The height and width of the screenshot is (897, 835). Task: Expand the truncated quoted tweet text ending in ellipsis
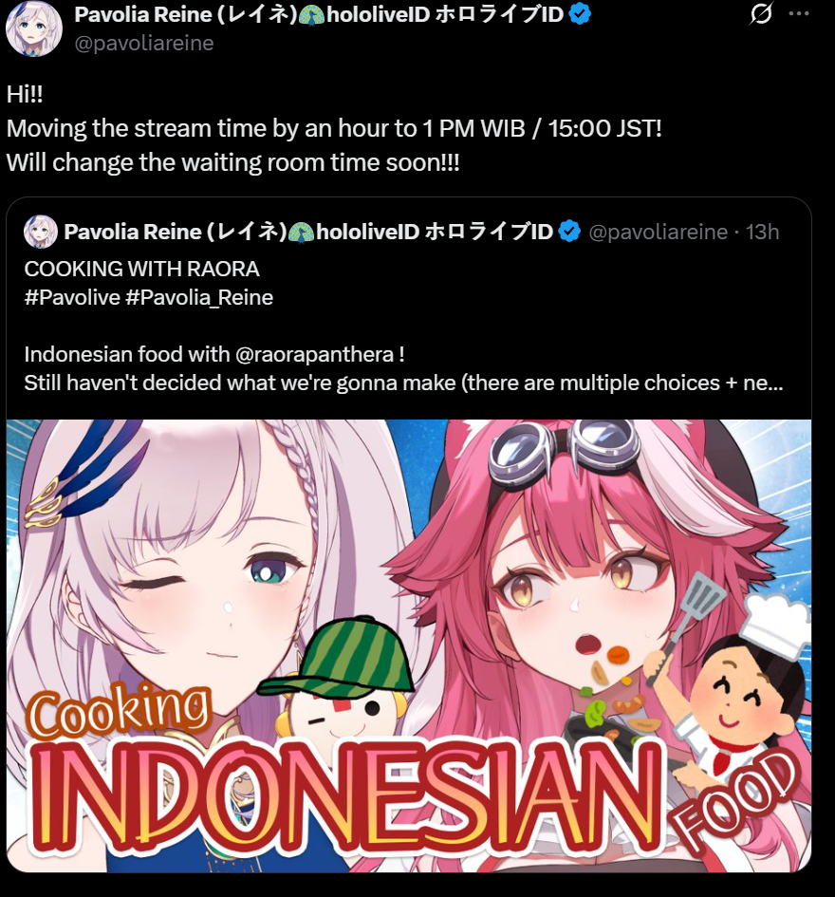pos(403,383)
